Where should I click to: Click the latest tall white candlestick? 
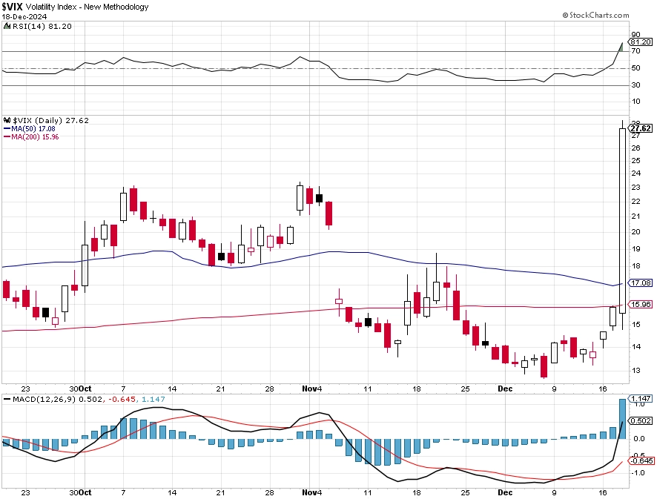pos(622,221)
